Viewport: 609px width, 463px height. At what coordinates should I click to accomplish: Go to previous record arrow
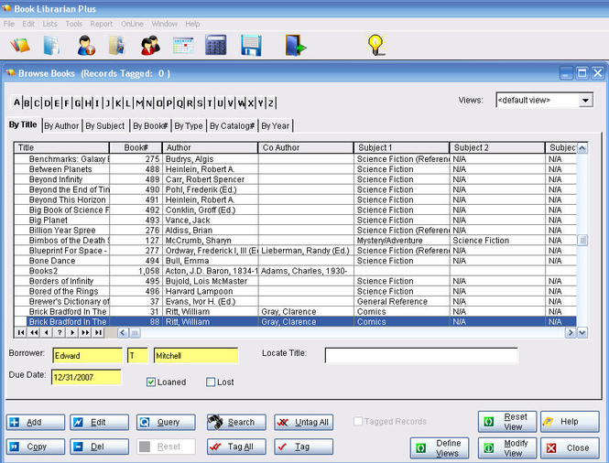pos(47,332)
